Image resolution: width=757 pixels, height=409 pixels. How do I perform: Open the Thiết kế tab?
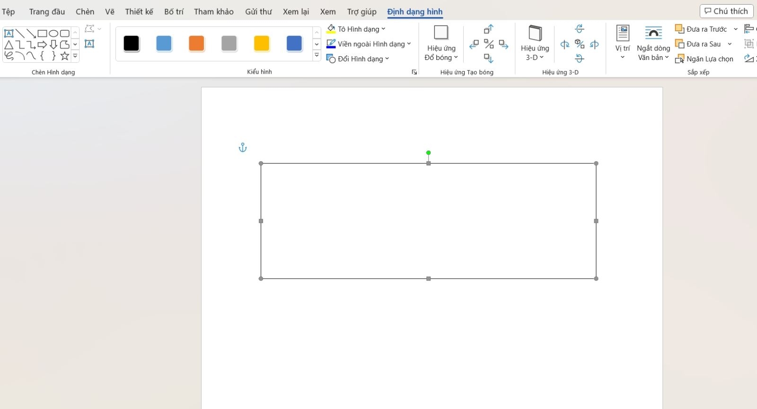click(x=139, y=12)
